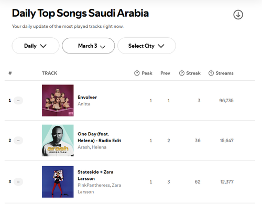Open Stateside + Zara Larsson track title
Screen dimensions: 262x204
[95, 175]
